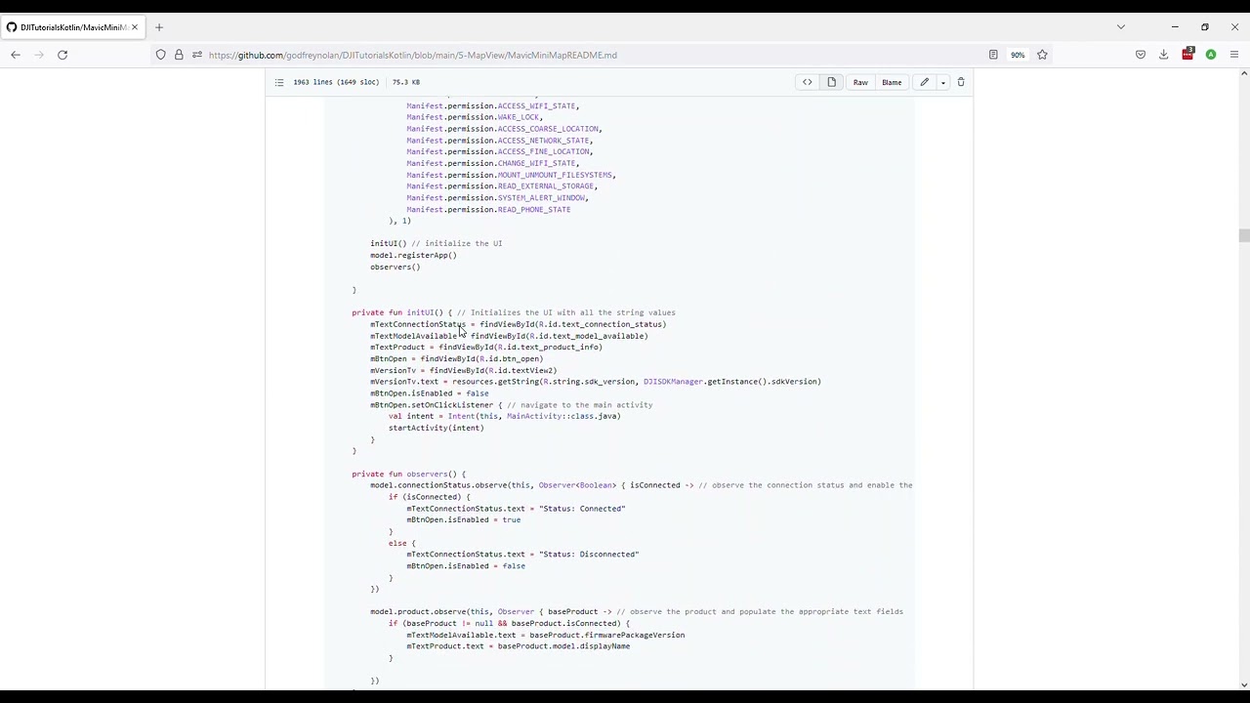This screenshot has width=1250, height=703.
Task: Open the Firefox application menu
Action: pos(1234,55)
